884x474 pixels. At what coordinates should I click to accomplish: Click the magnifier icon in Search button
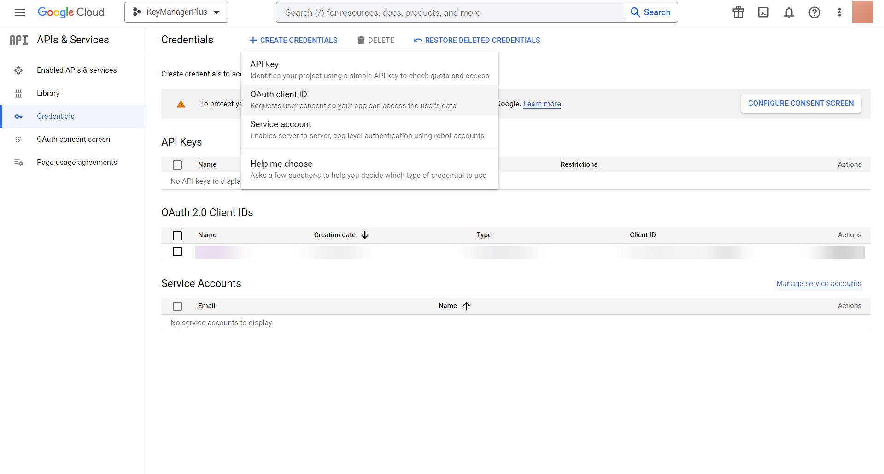pyautogui.click(x=635, y=12)
